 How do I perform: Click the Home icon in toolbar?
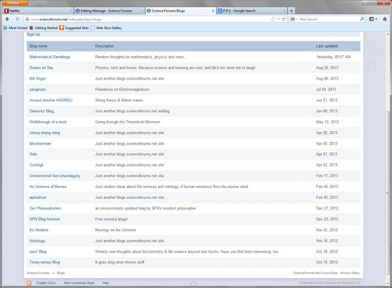tap(385, 19)
